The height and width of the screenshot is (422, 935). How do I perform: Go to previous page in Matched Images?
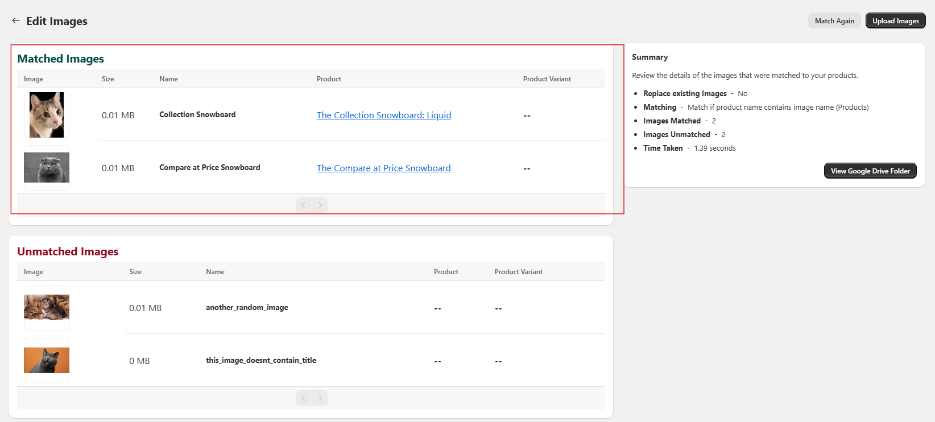[x=304, y=205]
